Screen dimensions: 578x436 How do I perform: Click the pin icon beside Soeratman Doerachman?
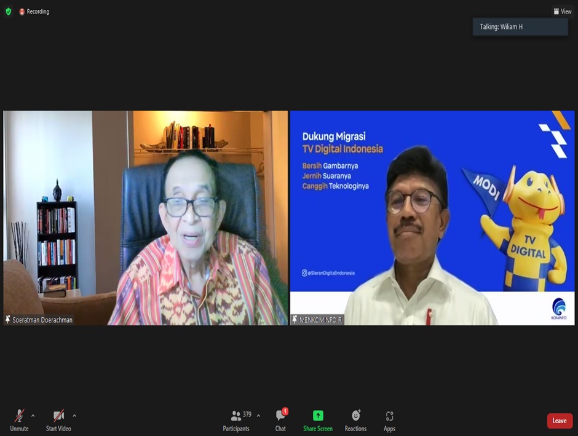pyautogui.click(x=8, y=319)
